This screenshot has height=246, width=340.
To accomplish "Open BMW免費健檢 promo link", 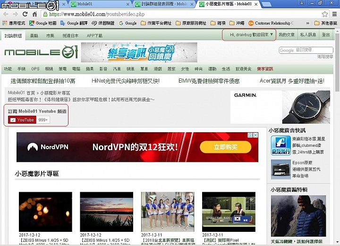I will (209, 81).
